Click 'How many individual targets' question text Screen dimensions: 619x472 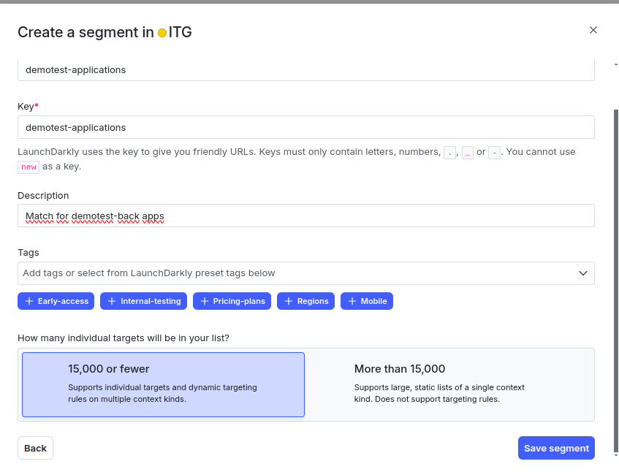click(x=124, y=338)
